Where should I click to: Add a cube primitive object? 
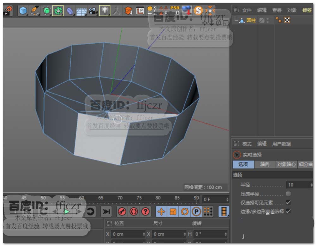coord(23,10)
